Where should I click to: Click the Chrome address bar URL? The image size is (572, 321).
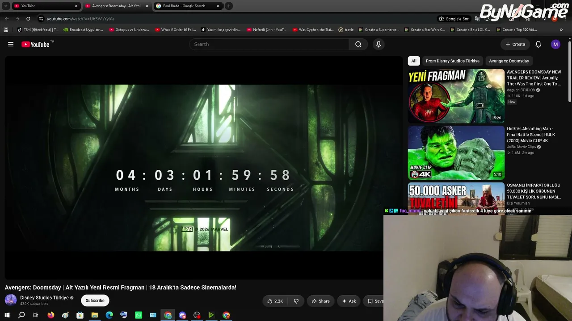click(80, 19)
